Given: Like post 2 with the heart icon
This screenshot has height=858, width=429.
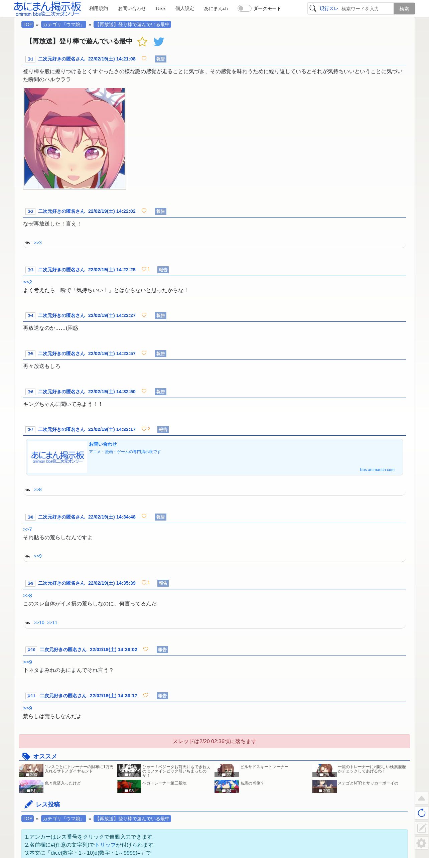Looking at the screenshot, I should pos(144,211).
